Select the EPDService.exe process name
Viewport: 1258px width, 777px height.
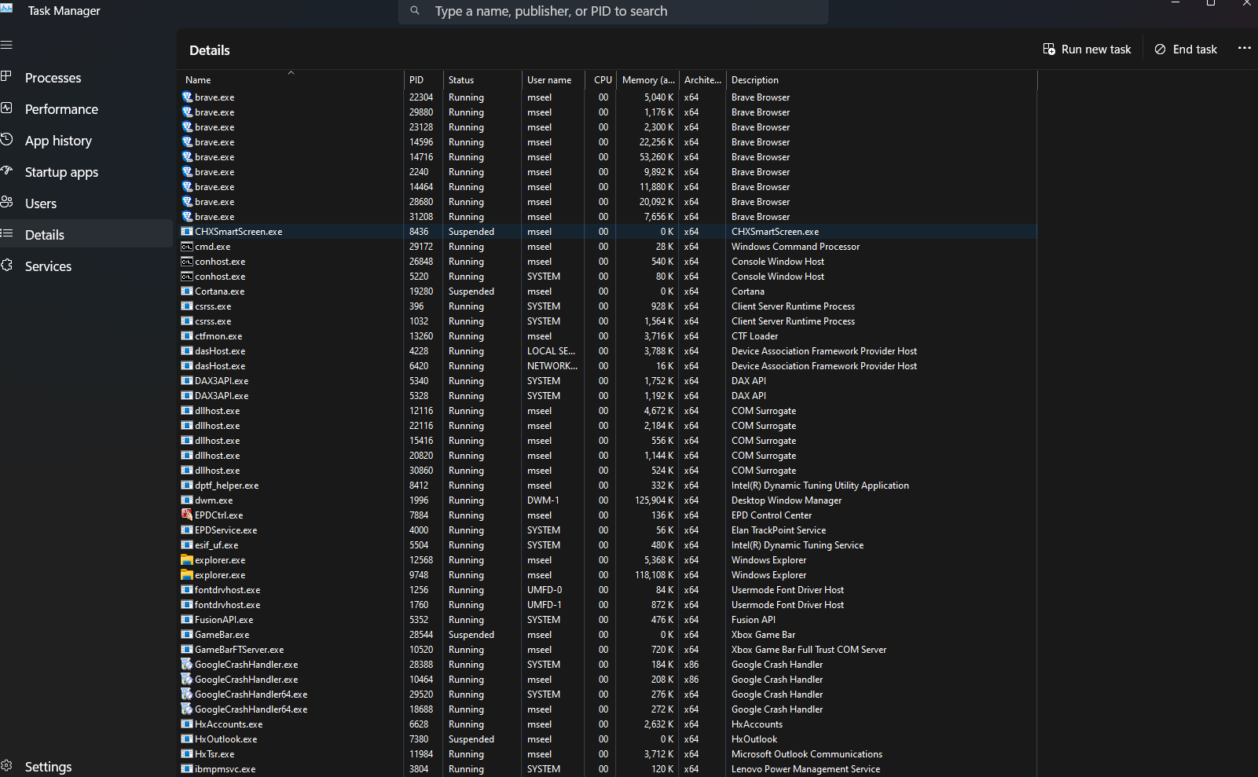point(226,530)
